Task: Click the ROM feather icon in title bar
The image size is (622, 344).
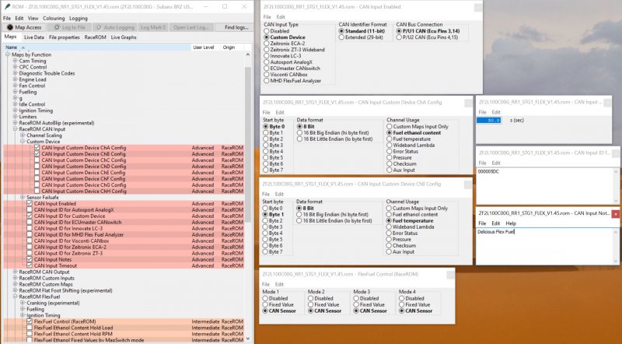Action: [5, 5]
